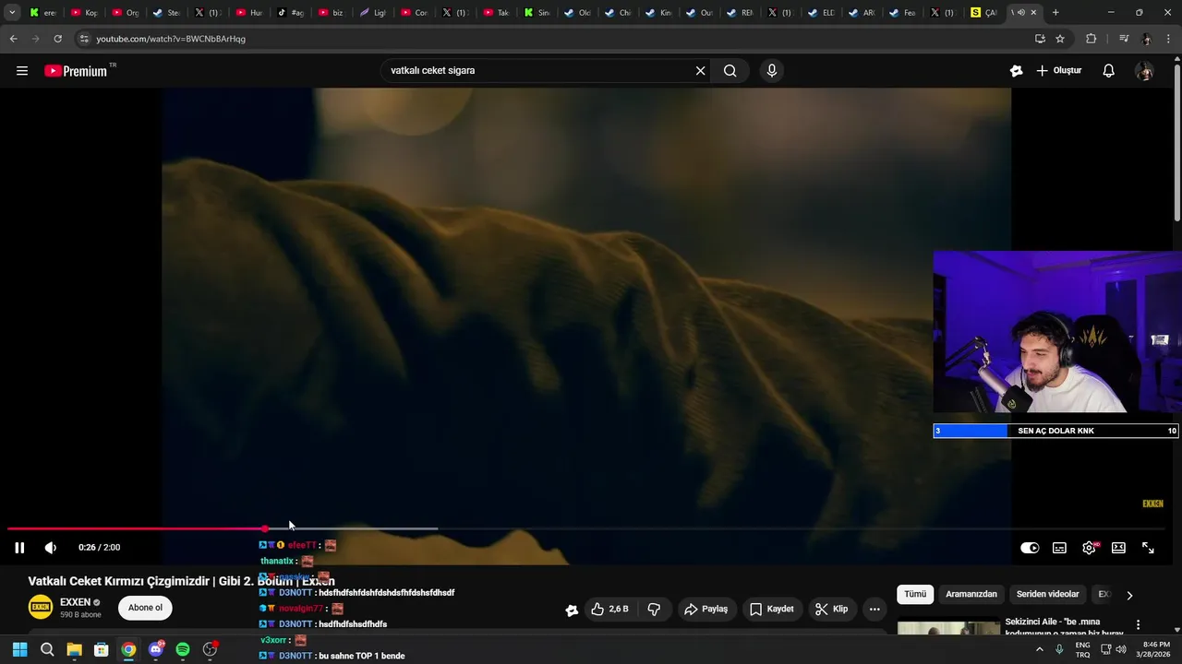The height and width of the screenshot is (664, 1182).
Task: Open File Explorer from taskbar
Action: click(x=74, y=649)
